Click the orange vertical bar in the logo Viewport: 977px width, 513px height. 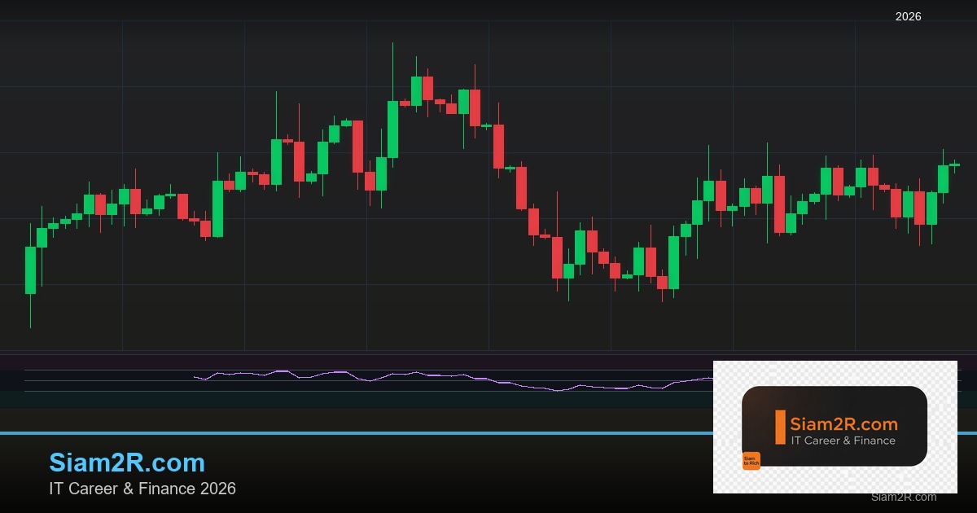[780, 427]
